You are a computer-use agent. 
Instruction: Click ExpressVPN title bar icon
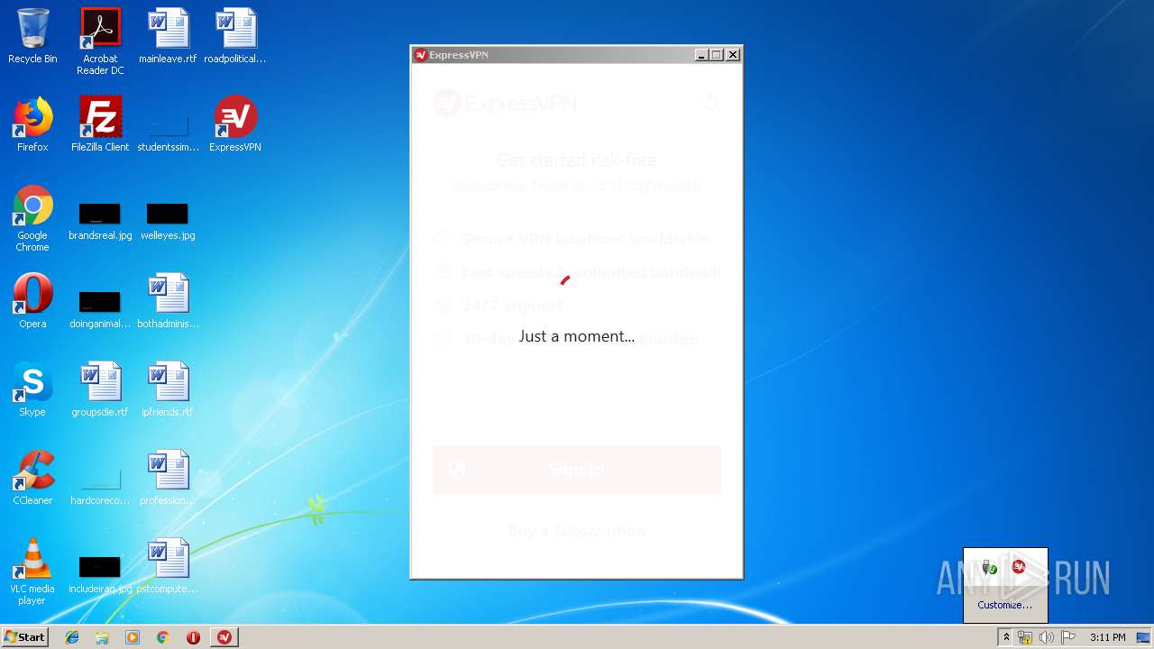coord(420,55)
